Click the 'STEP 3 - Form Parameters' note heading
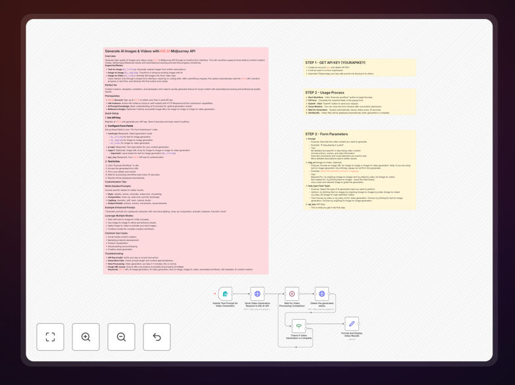The height and width of the screenshot is (385, 515). click(326, 134)
